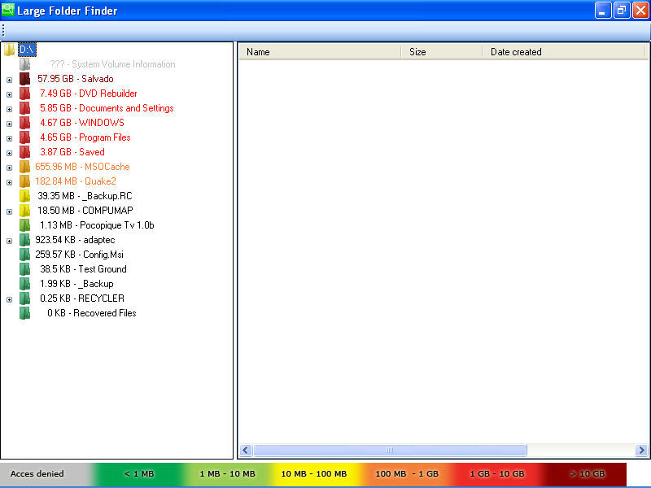The image size is (651, 488).
Task: Click 'Acces denied' legend label
Action: point(37,473)
